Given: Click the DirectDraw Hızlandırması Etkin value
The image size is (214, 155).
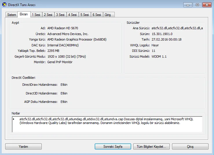Looking at the screenshot, I should click(x=64, y=85).
